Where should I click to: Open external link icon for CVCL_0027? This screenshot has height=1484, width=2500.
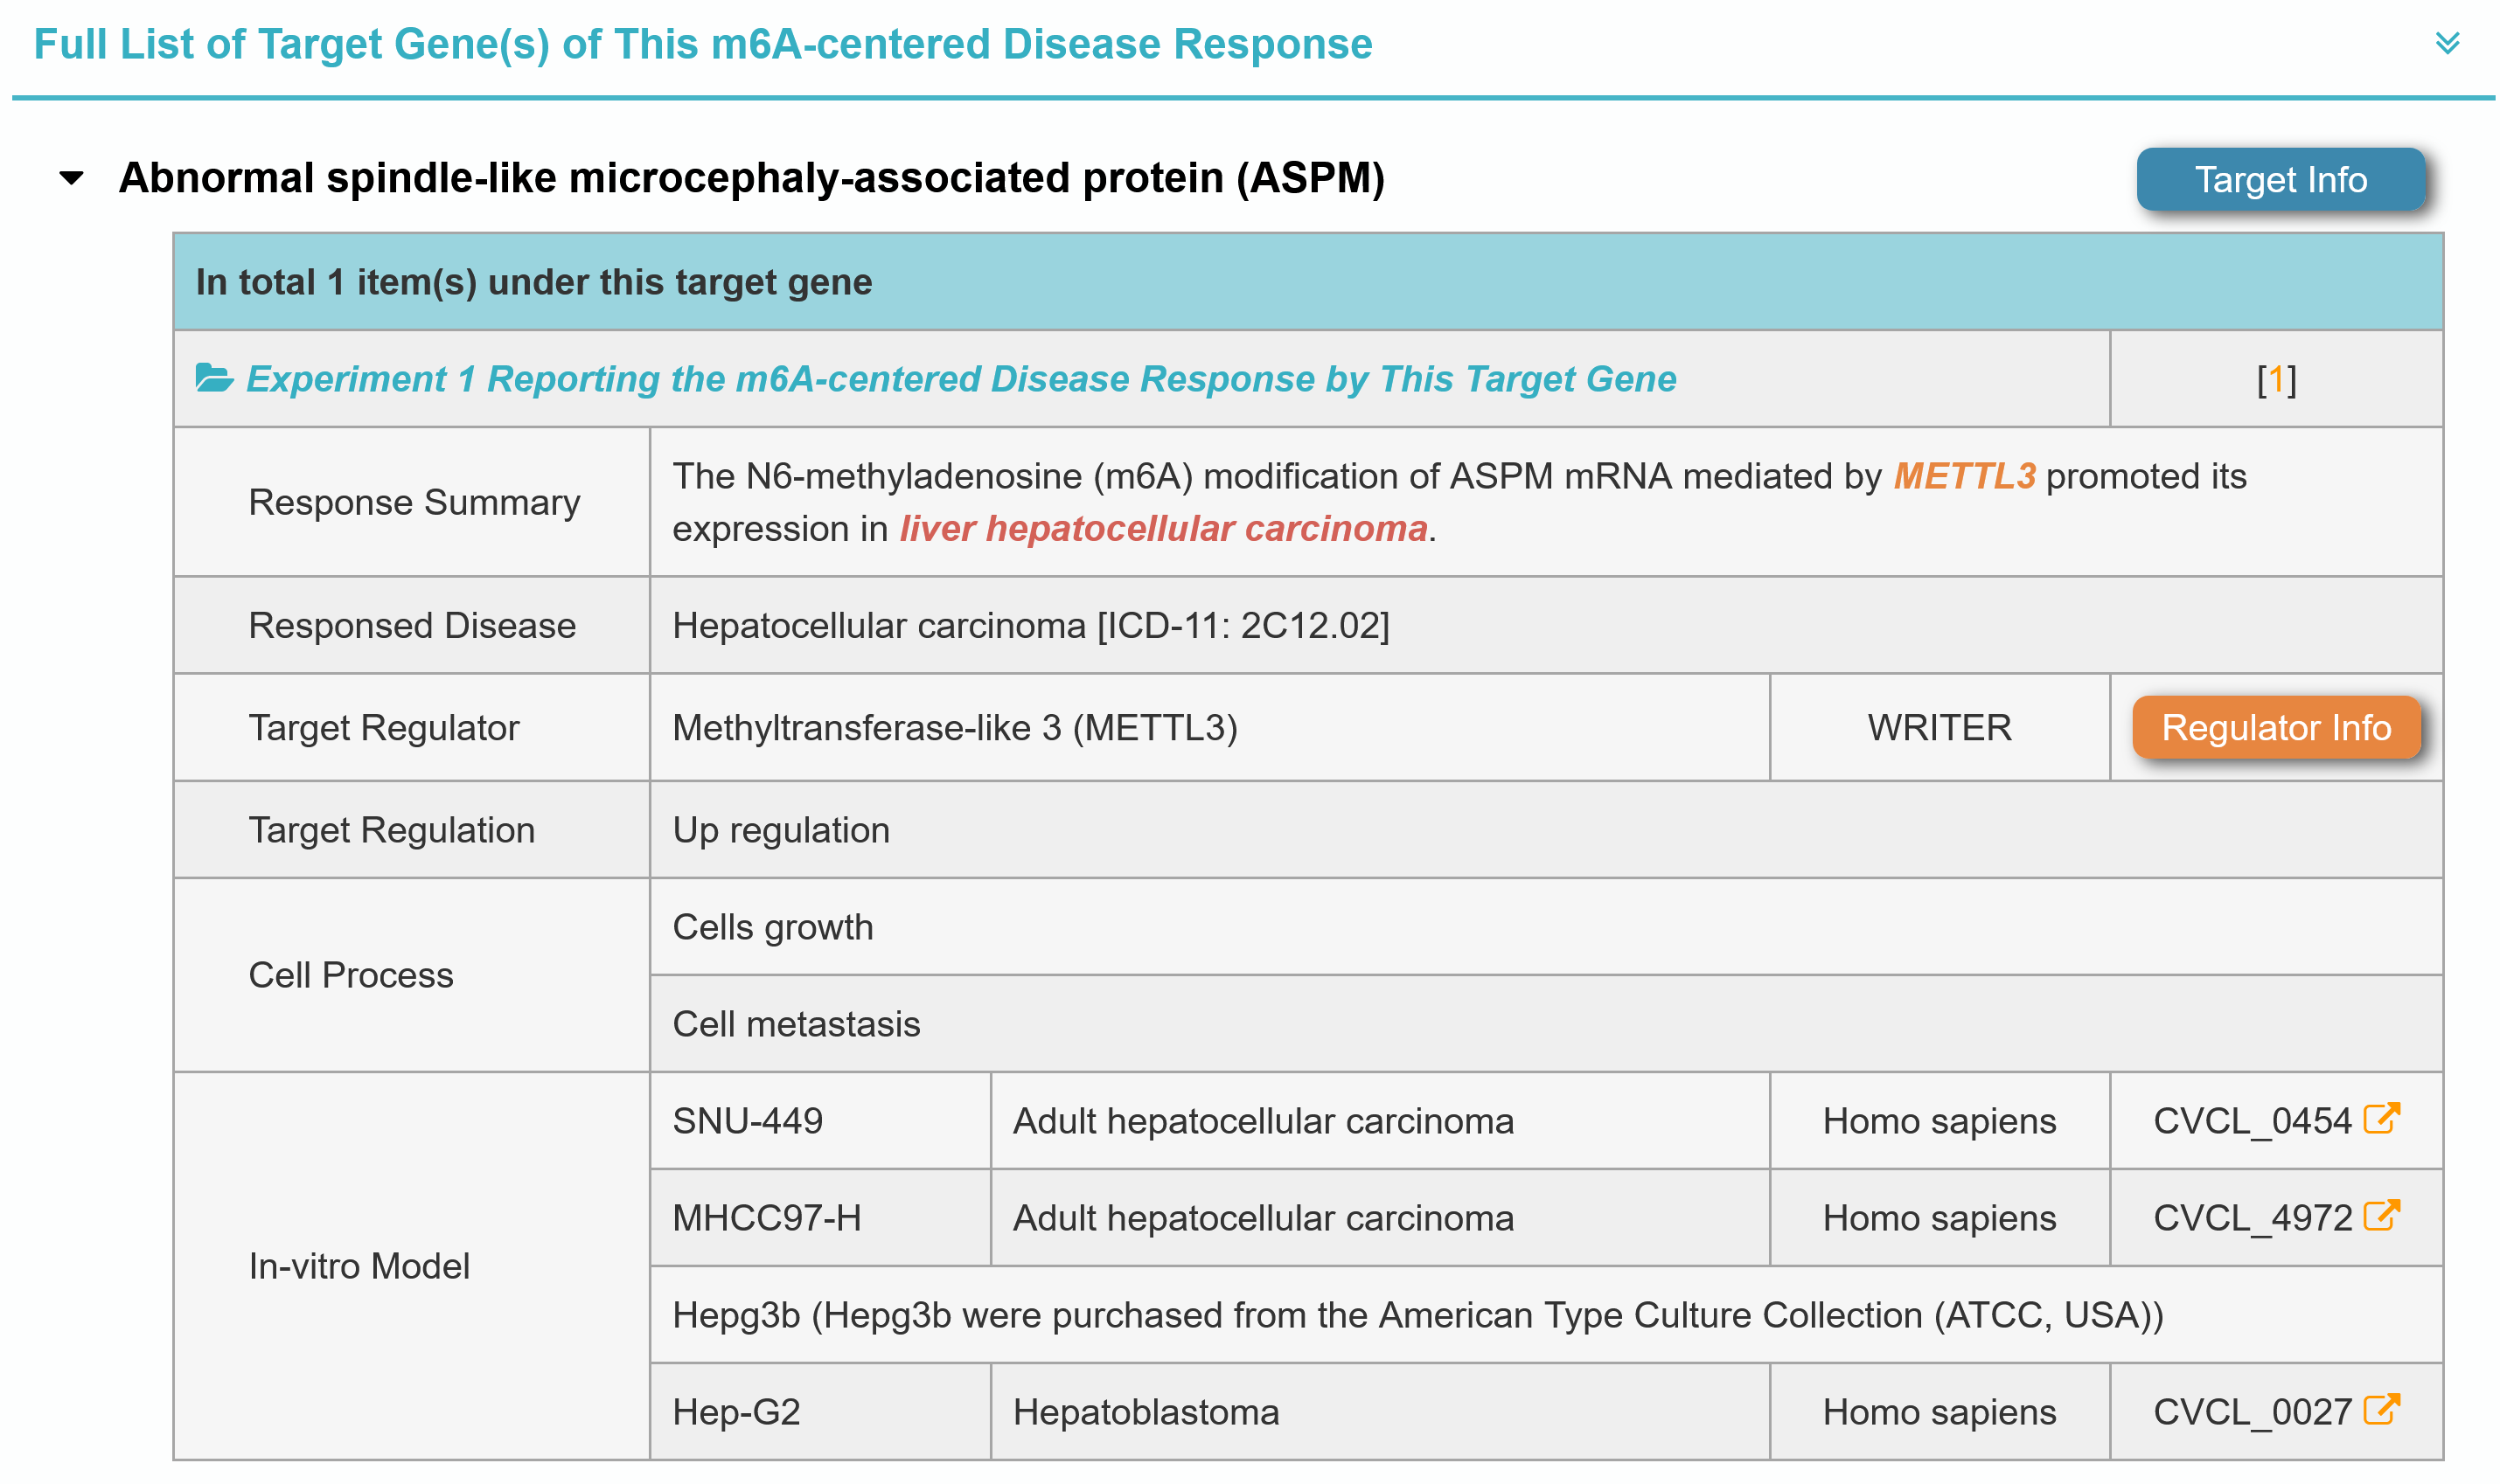tap(2380, 1410)
